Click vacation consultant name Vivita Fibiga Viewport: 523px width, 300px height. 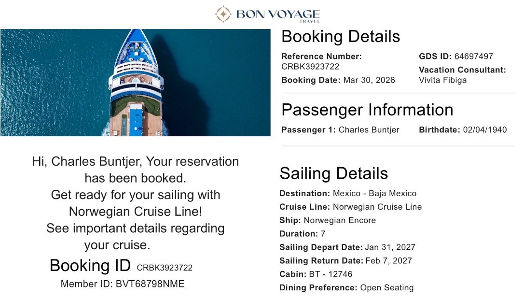click(x=442, y=80)
